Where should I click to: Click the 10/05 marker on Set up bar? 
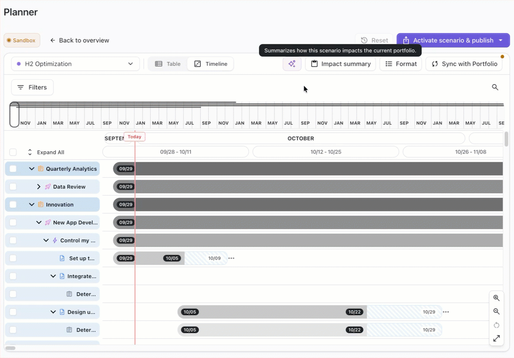172,258
